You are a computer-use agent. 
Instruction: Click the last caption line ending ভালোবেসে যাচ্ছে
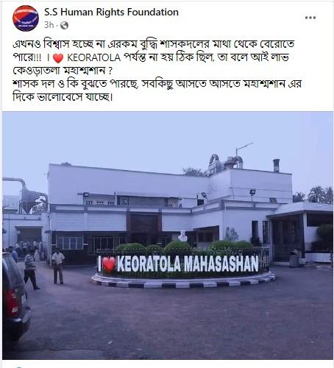[63, 97]
